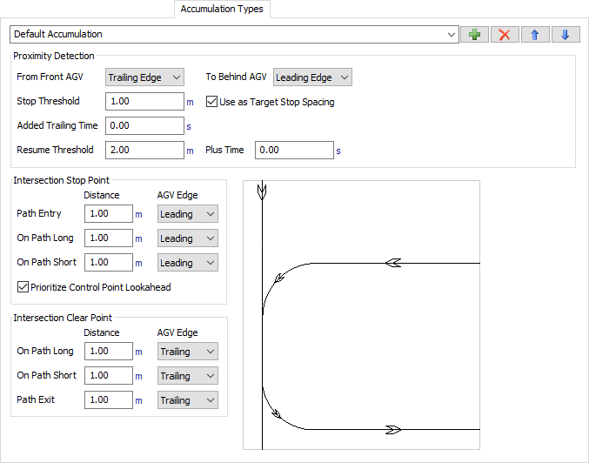Viewport: 589px width, 463px height.
Task: Click the clear point On Path Short distance field
Action: pos(108,376)
